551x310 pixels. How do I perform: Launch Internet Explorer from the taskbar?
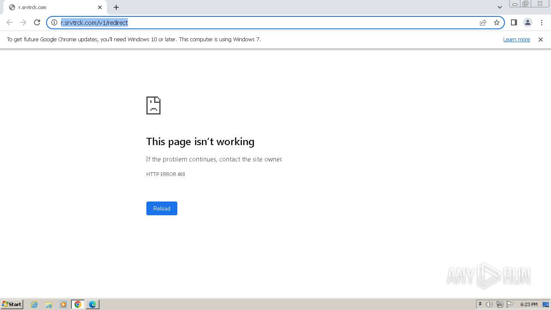34,304
